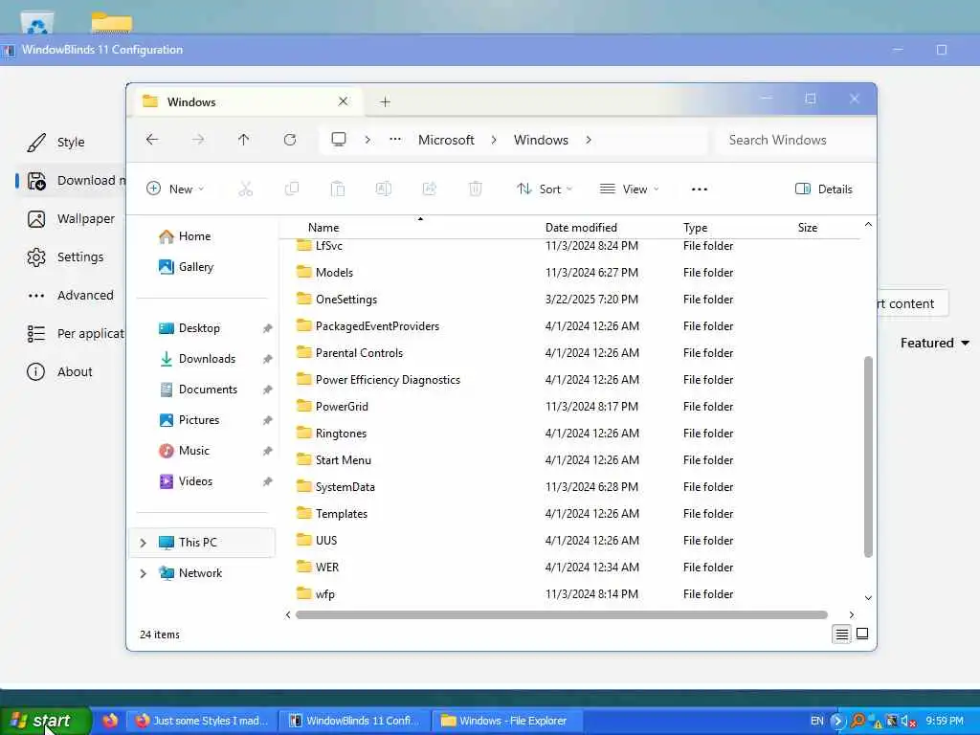This screenshot has width=980, height=735.
Task: Click the horizontal scrollbar in file list
Action: click(561, 615)
